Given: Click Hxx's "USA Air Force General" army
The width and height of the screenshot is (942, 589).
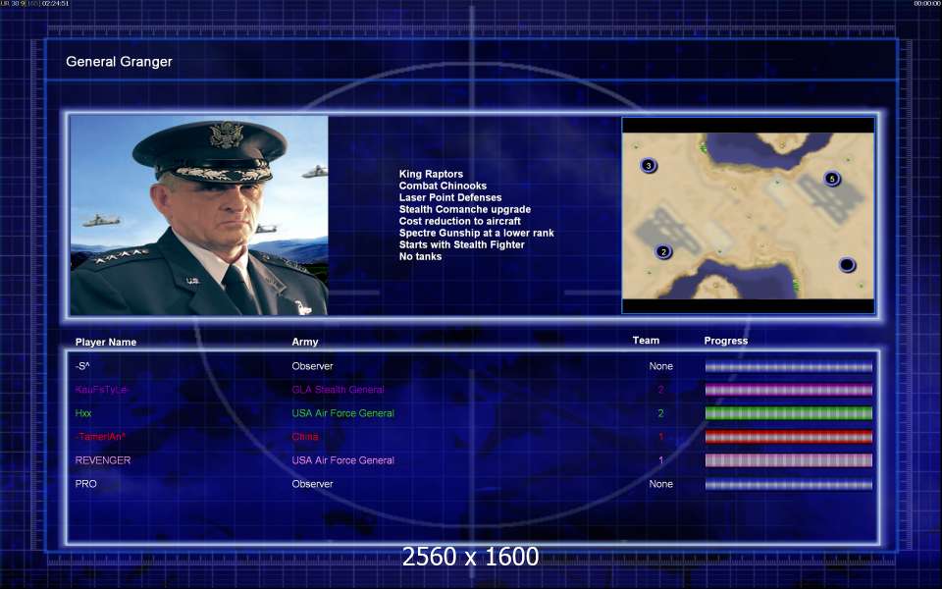Looking at the screenshot, I should coord(343,413).
